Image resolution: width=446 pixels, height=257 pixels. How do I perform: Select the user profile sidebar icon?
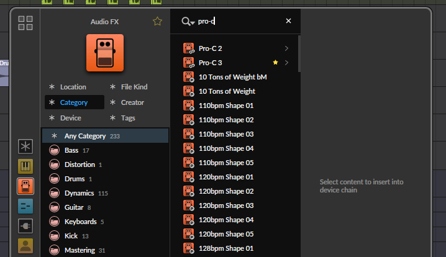tap(25, 245)
